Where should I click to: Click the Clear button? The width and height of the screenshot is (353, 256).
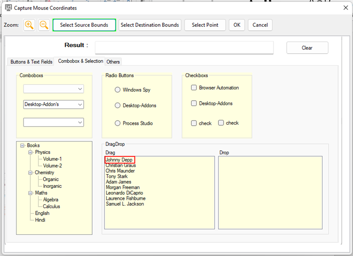[307, 48]
